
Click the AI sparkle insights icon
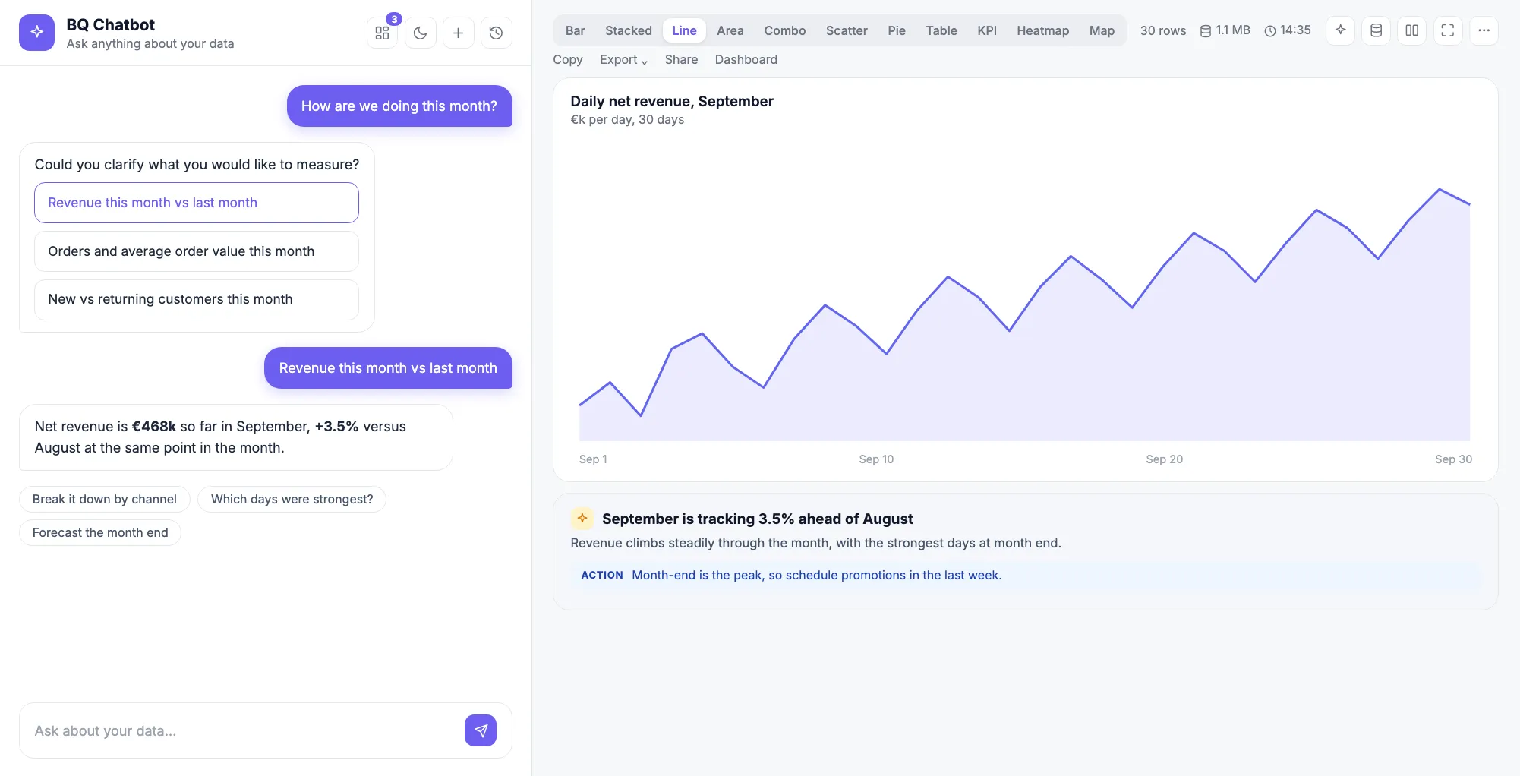pos(1341,30)
